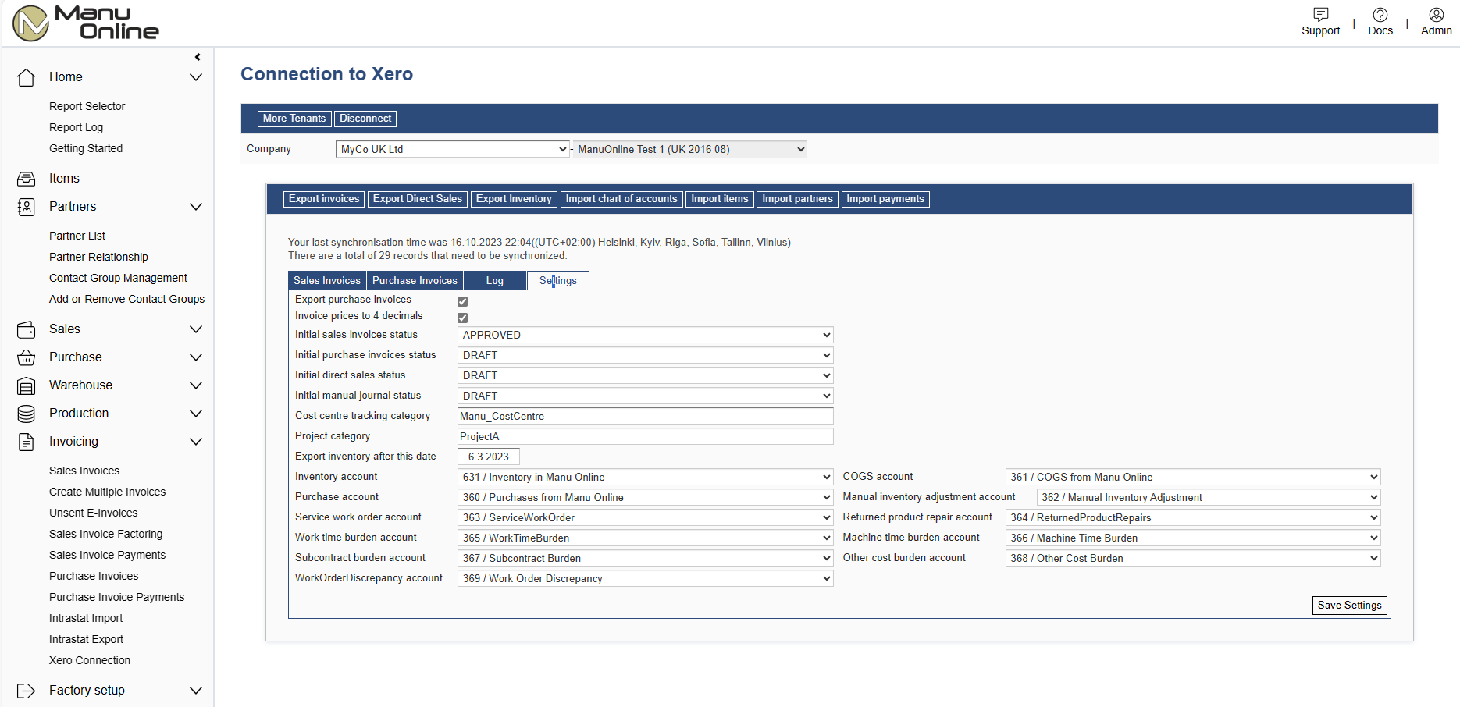Click the Partners contact icon

pos(27,207)
